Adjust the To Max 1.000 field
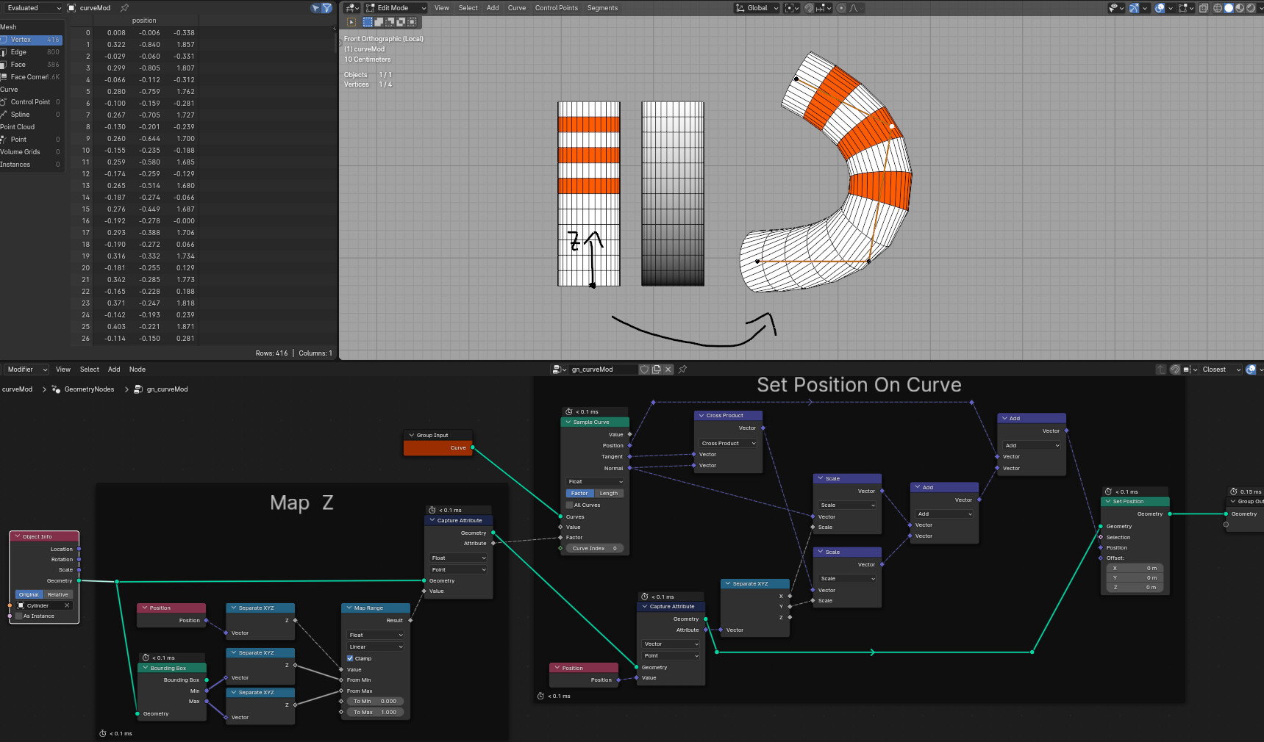 (375, 713)
